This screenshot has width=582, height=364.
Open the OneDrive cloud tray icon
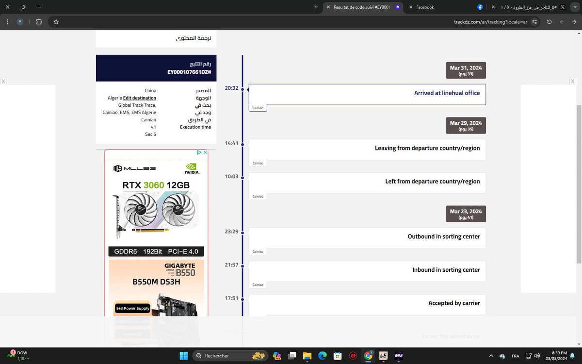point(502,356)
